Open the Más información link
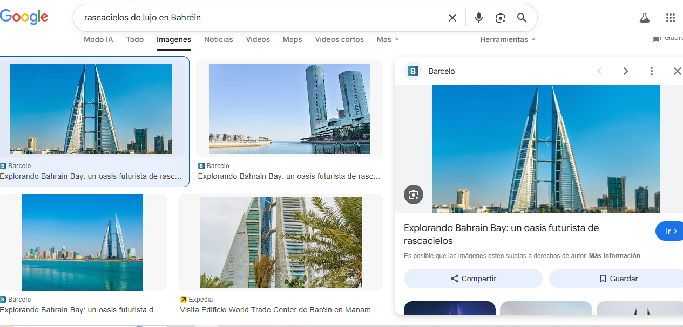 point(614,256)
